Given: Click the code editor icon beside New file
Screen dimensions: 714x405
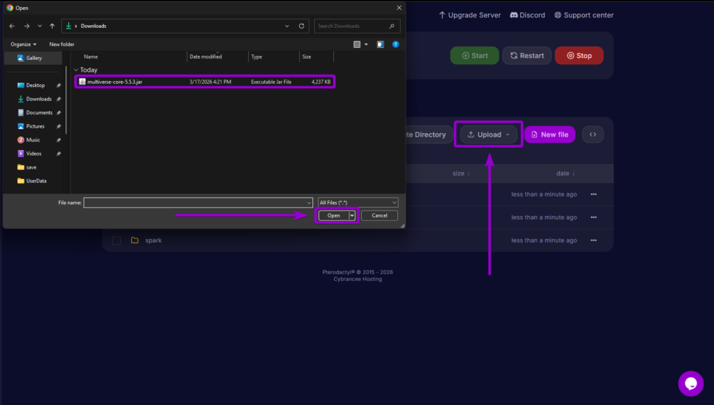Looking at the screenshot, I should (592, 134).
